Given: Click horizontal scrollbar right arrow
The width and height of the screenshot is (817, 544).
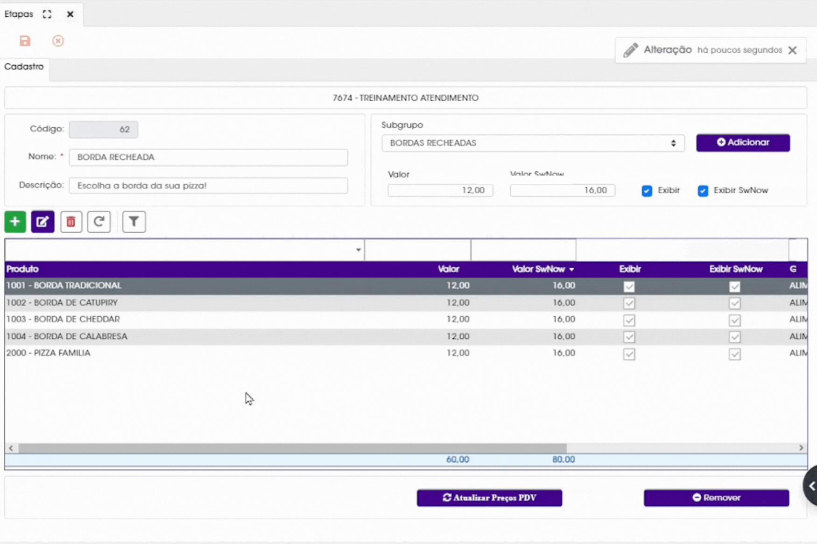Looking at the screenshot, I should 801,448.
